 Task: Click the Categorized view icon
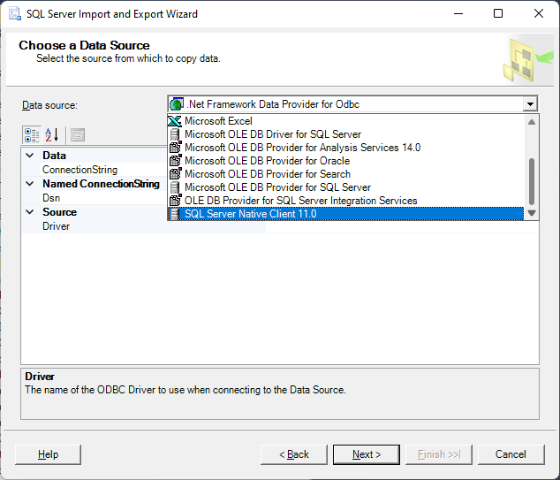32,135
